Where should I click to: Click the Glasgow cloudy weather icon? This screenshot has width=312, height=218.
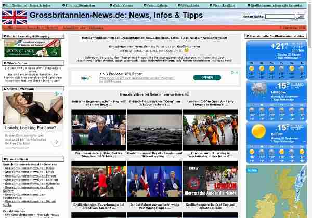coord(258,88)
